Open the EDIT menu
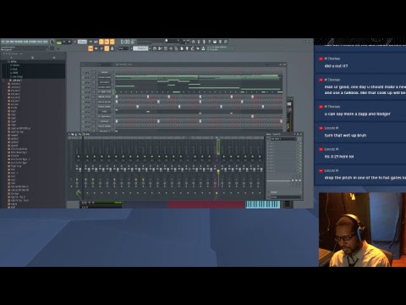This screenshot has height=305, width=406. [8, 42]
